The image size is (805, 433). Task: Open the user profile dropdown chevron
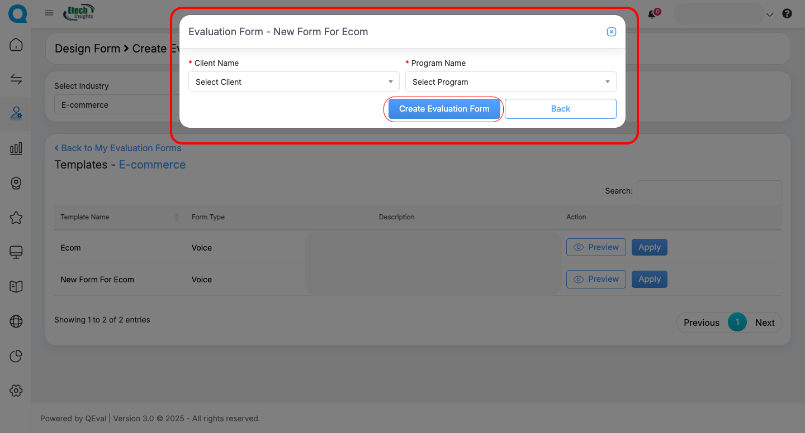click(770, 15)
